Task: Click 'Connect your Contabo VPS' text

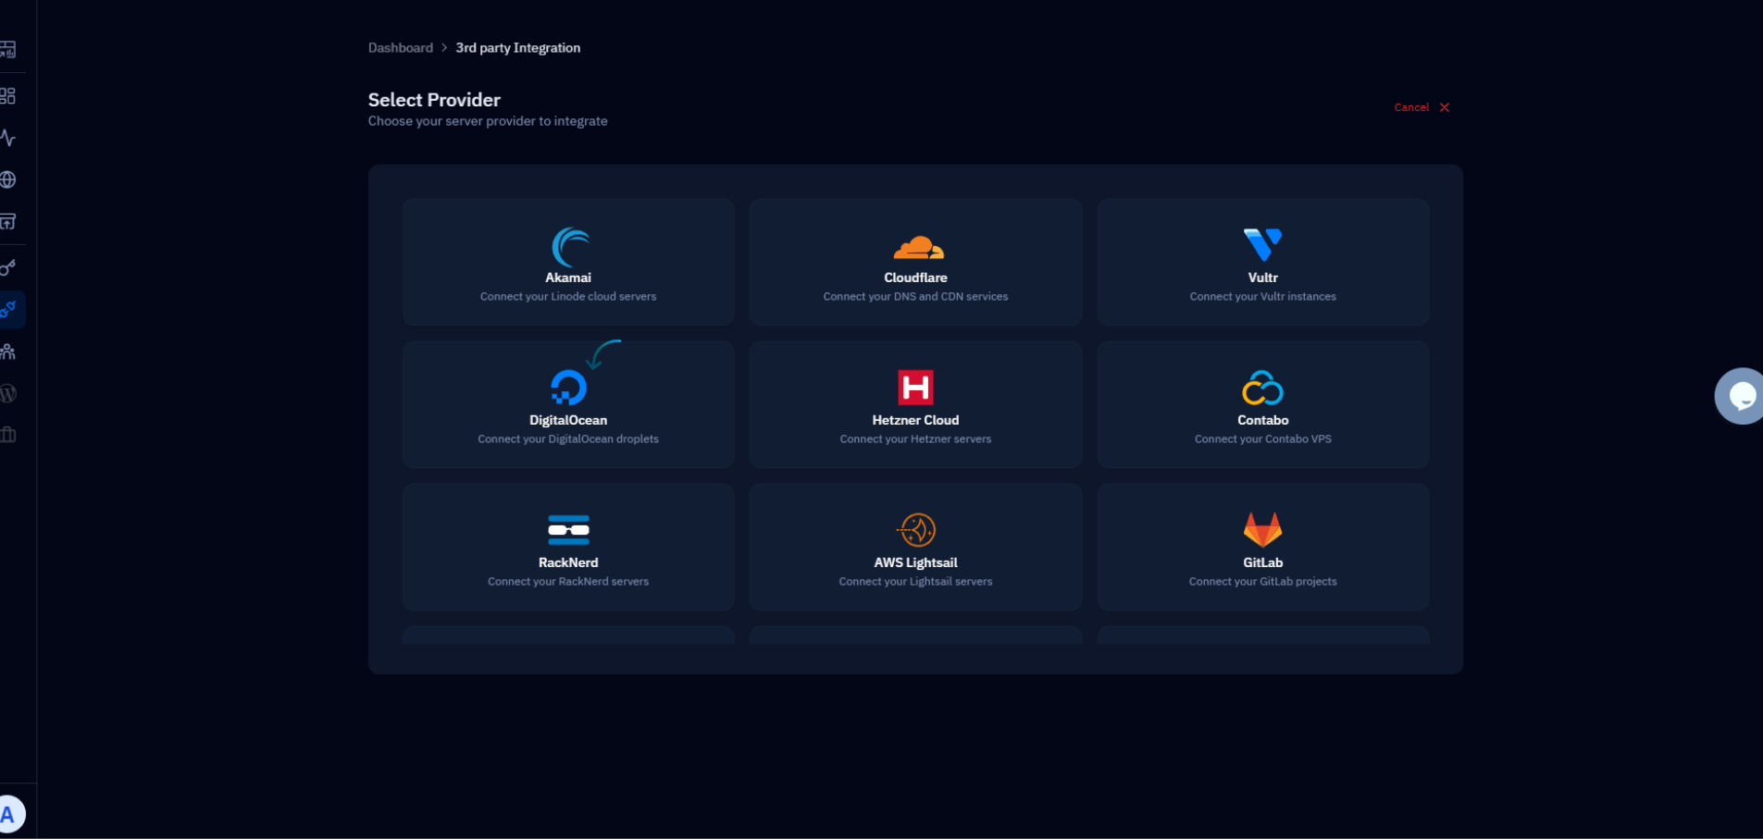Action: pos(1262,439)
